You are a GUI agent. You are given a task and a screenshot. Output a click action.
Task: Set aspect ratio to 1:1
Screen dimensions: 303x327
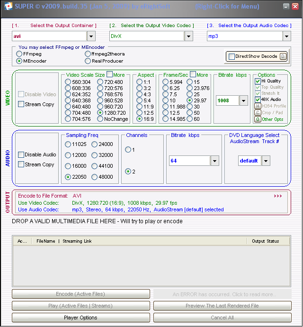(x=139, y=82)
